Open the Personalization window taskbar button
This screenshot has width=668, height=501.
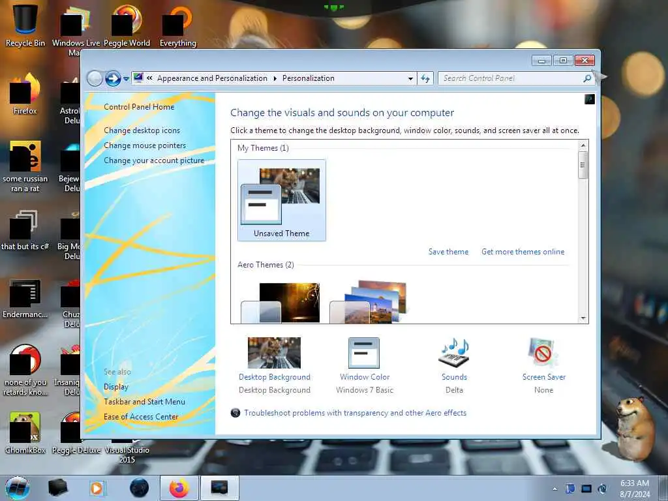(219, 488)
